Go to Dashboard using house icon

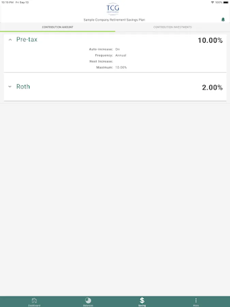pyautogui.click(x=34, y=301)
